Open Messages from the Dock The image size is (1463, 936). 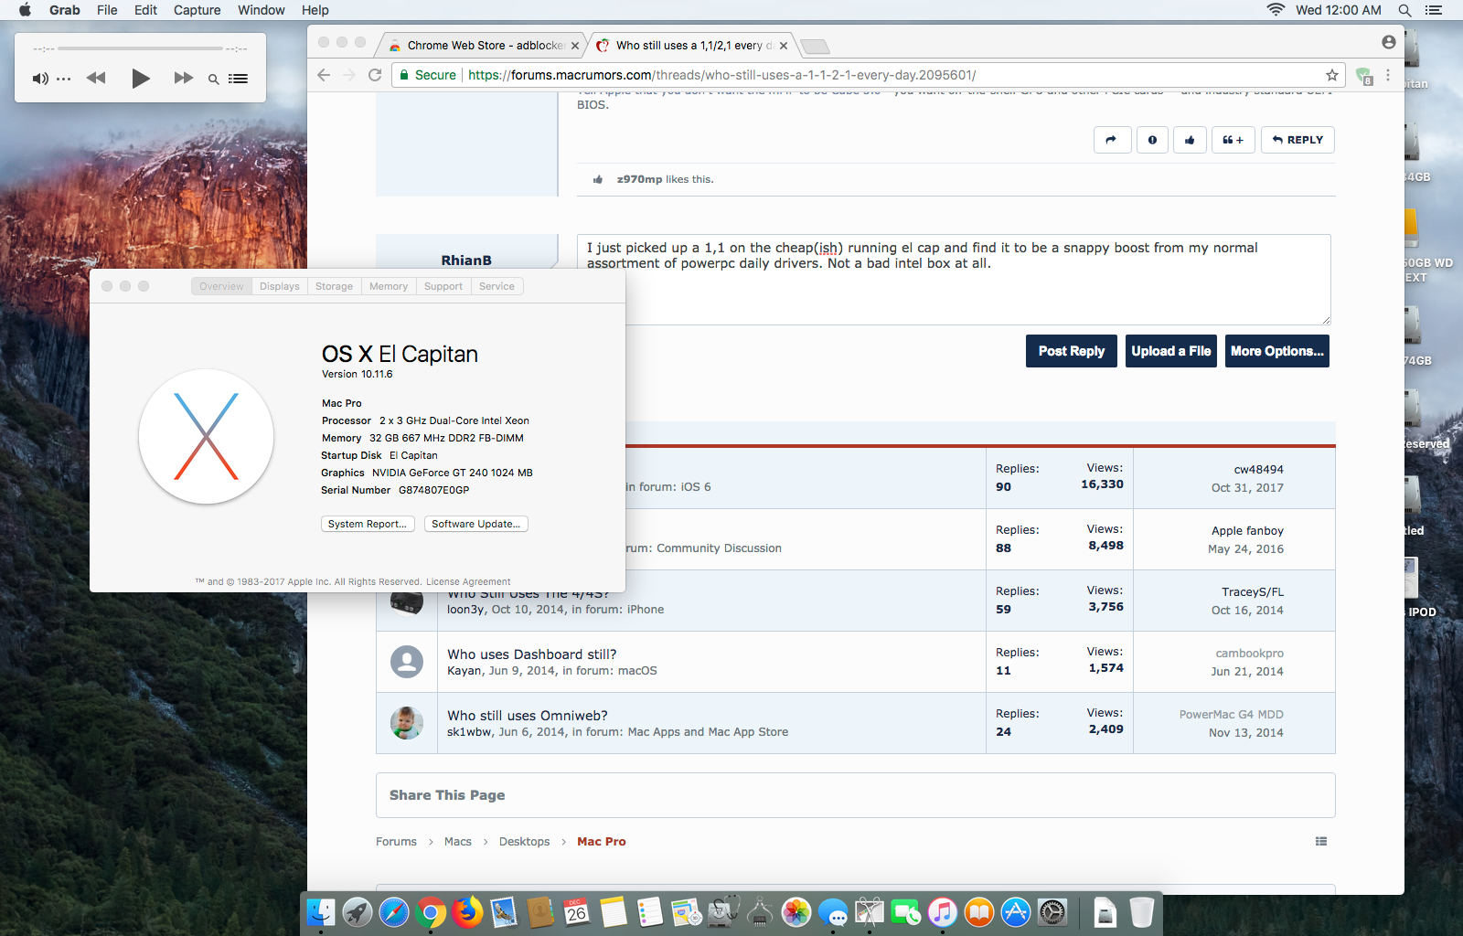pyautogui.click(x=833, y=911)
